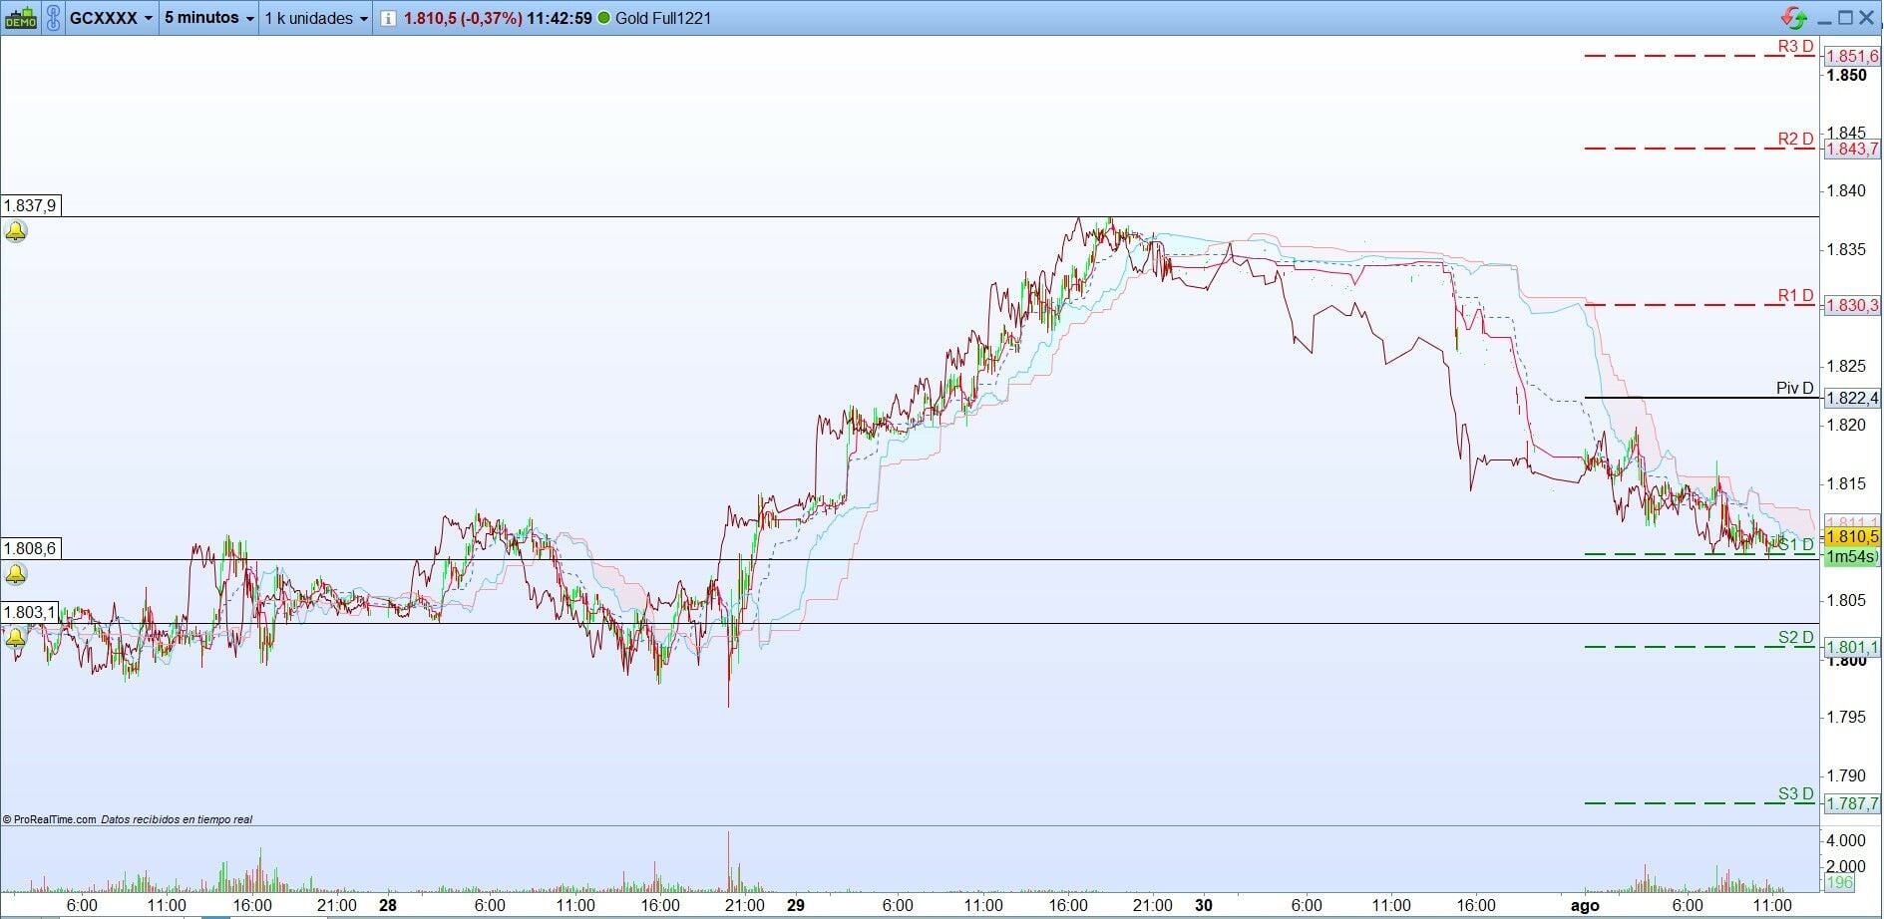Image resolution: width=1884 pixels, height=919 pixels.
Task: Minimize the chart window
Action: (x=1824, y=18)
